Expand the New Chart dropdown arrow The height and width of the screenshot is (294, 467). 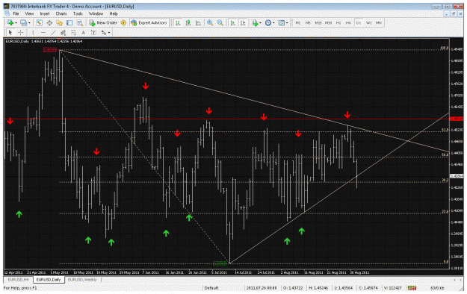(x=16, y=23)
